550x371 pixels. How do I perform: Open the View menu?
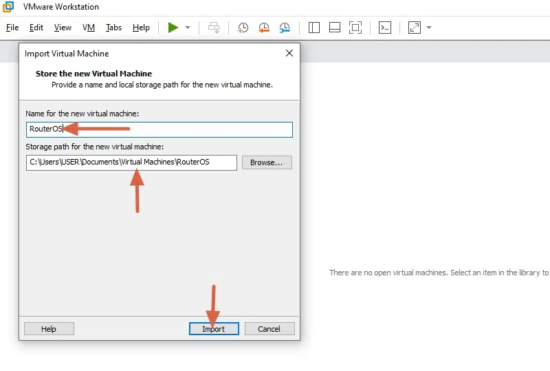click(63, 28)
